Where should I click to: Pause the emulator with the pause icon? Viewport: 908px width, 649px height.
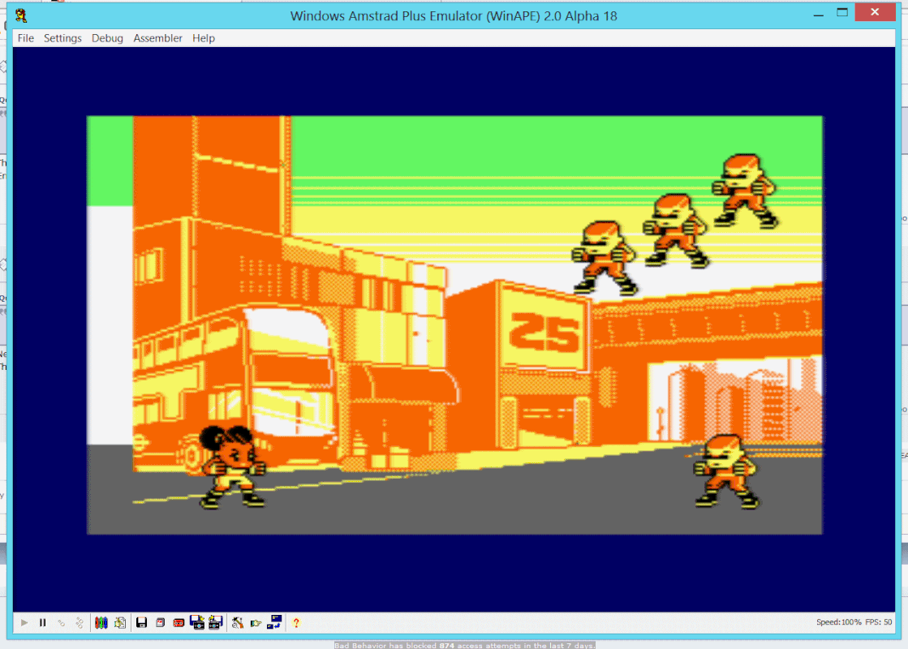tap(42, 623)
